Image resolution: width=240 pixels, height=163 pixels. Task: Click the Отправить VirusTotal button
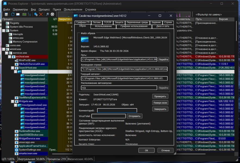coord(134,116)
